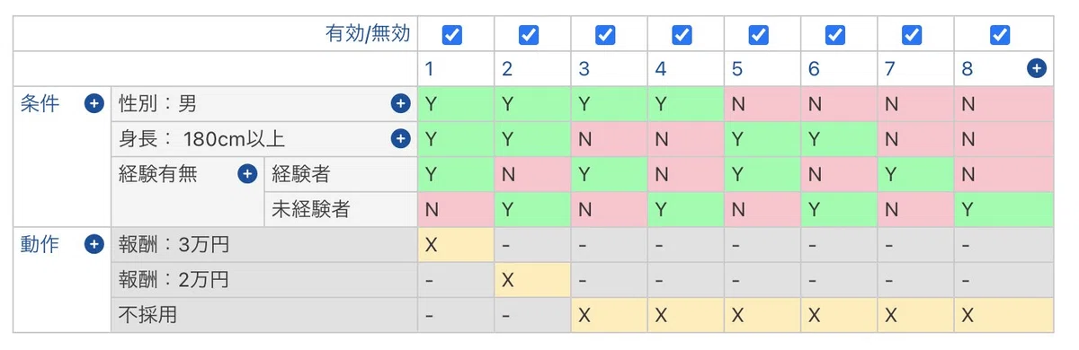Click the plus icon next to 条件
Viewport: 1079px width, 350px height.
point(94,104)
